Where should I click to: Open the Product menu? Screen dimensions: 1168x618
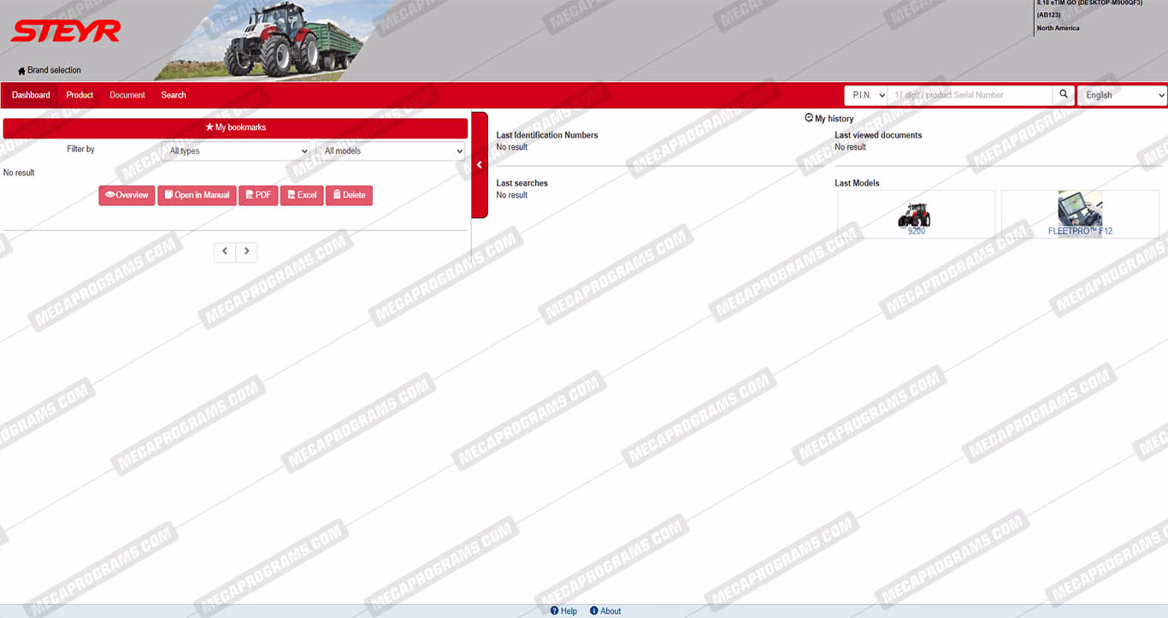tap(80, 95)
